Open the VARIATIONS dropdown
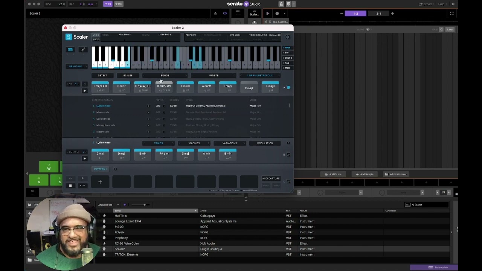This screenshot has width=482, height=271. pyautogui.click(x=229, y=143)
